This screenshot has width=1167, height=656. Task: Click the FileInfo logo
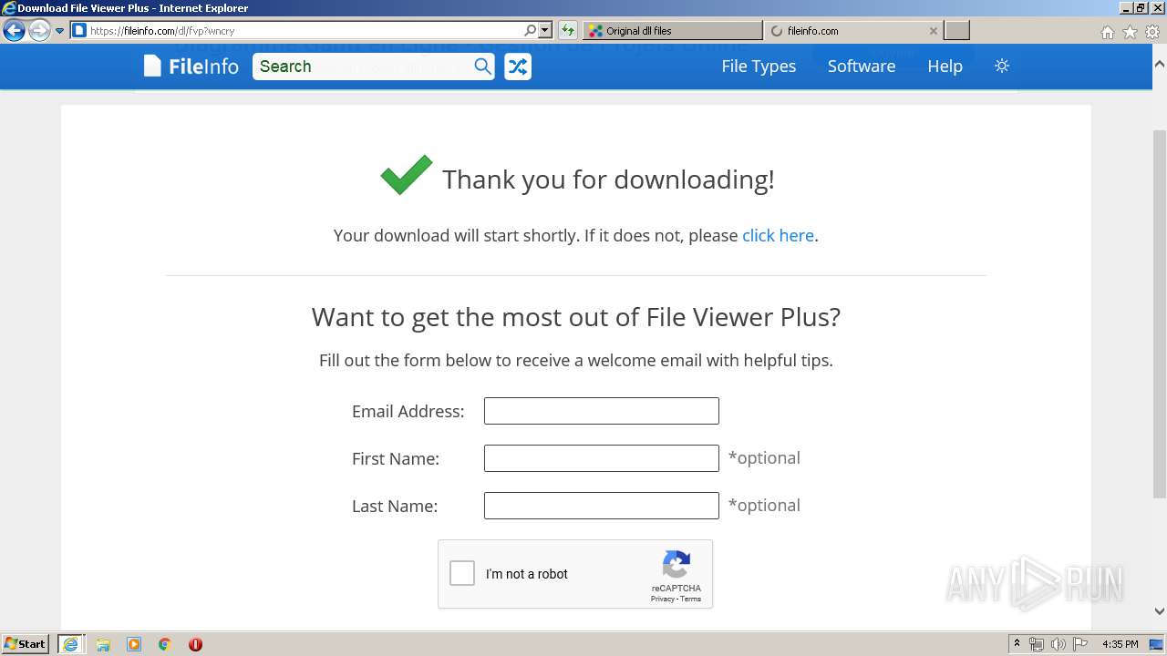tap(191, 66)
